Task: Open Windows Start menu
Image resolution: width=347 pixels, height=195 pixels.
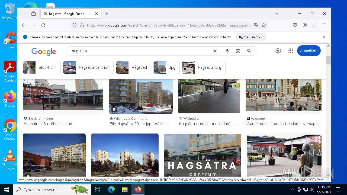Action: tap(7, 190)
